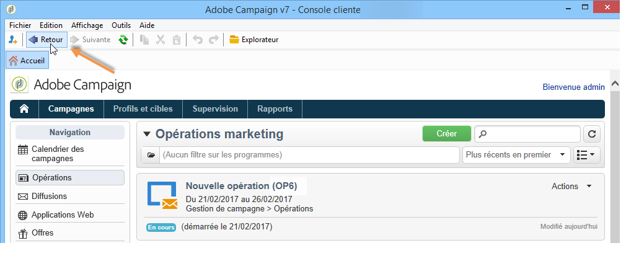Click the Nouvelle opération campaign icon
Screen dimensions: 626x261
162,195
